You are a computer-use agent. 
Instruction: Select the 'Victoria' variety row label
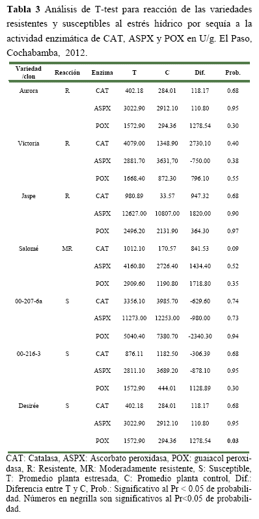coord(29,144)
